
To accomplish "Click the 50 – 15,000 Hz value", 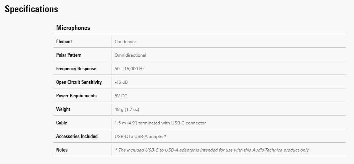I will tap(129, 69).
